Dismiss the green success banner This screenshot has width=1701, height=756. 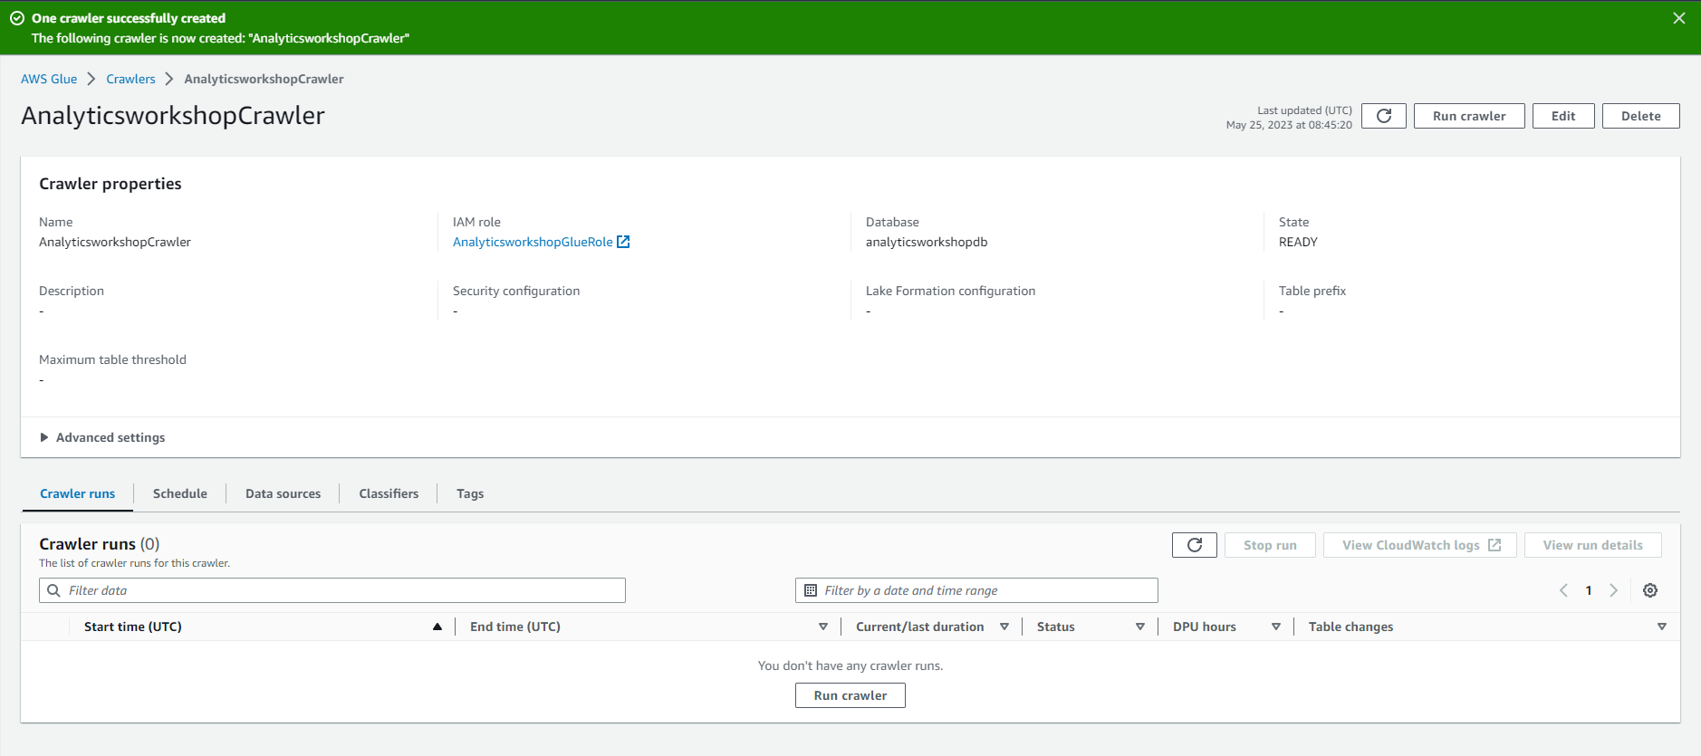(x=1678, y=18)
